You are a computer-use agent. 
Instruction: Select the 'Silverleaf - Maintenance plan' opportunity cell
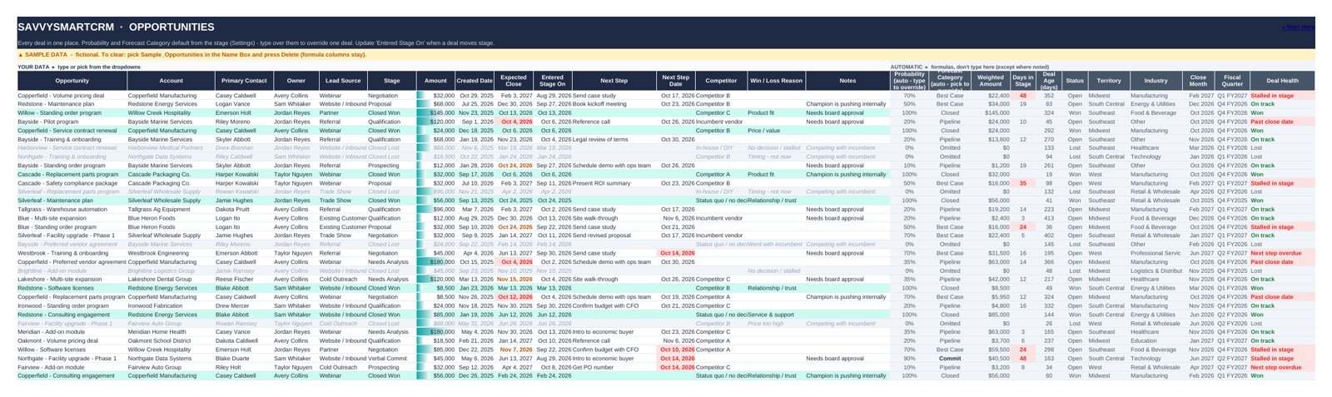pos(72,201)
